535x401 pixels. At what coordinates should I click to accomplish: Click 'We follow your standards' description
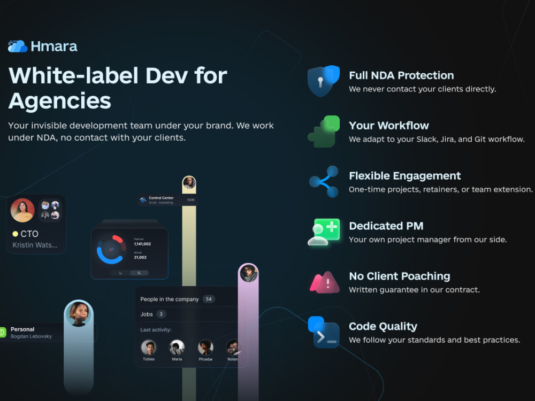coord(434,340)
